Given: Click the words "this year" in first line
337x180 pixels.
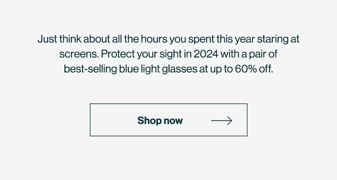Looking at the screenshot, I should tap(236, 39).
